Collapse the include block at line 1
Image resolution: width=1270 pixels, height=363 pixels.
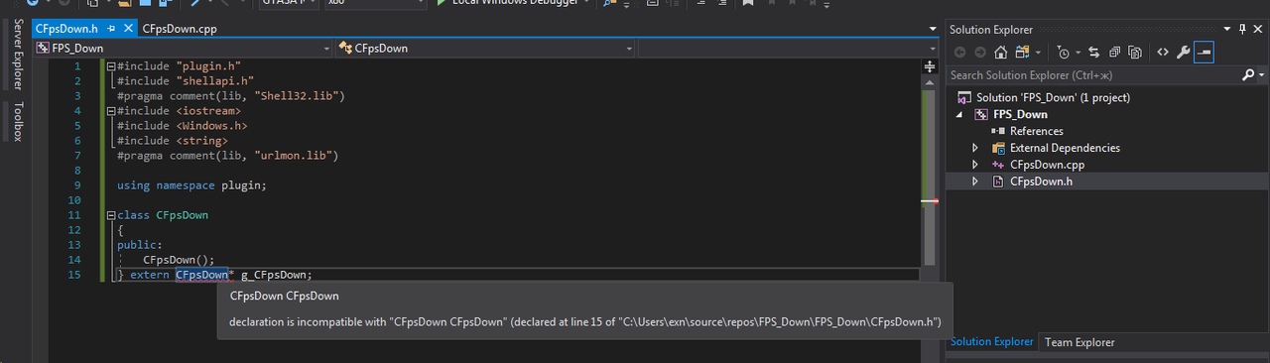coord(111,66)
